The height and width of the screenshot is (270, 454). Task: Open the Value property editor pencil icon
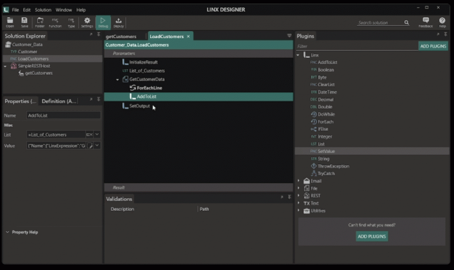[x=90, y=146]
